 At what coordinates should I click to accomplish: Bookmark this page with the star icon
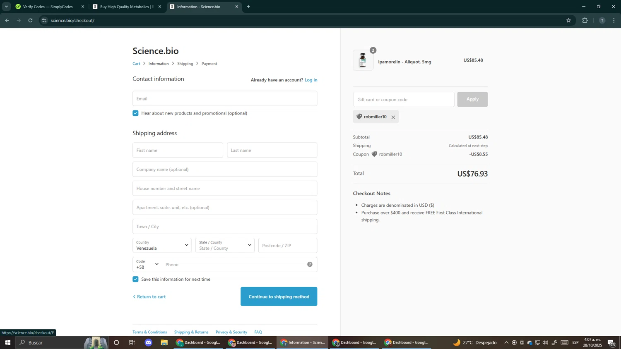(568, 20)
